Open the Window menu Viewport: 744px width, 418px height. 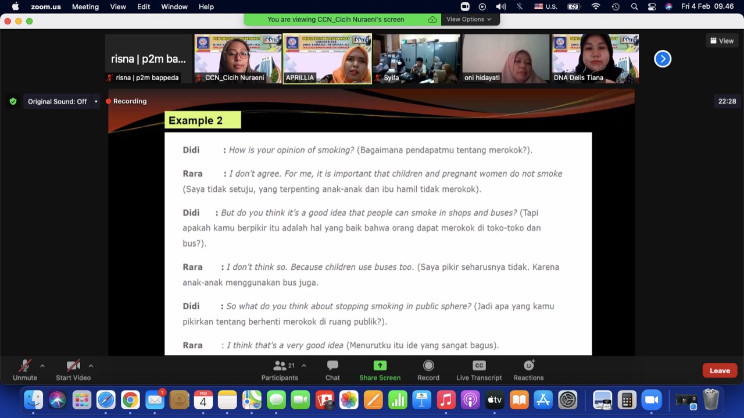tap(174, 6)
